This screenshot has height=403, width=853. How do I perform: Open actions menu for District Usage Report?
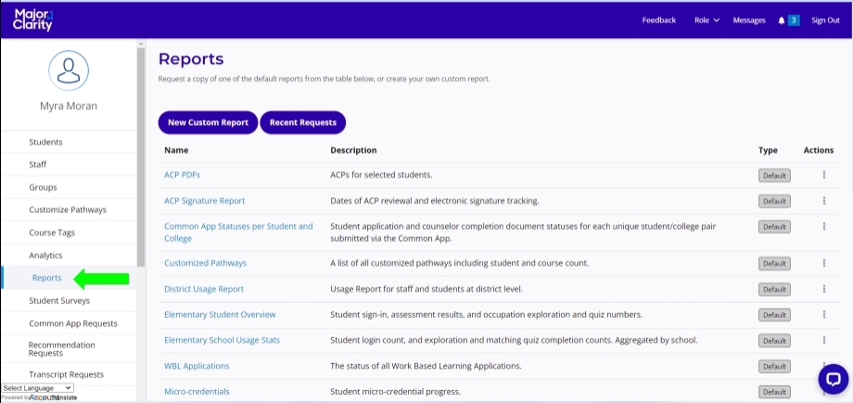(x=823, y=289)
